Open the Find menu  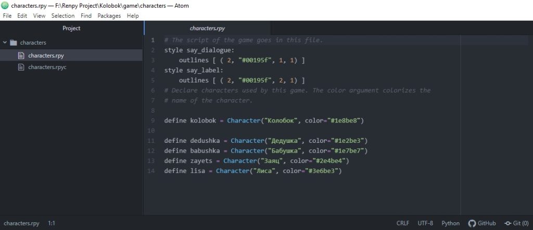pyautogui.click(x=86, y=16)
